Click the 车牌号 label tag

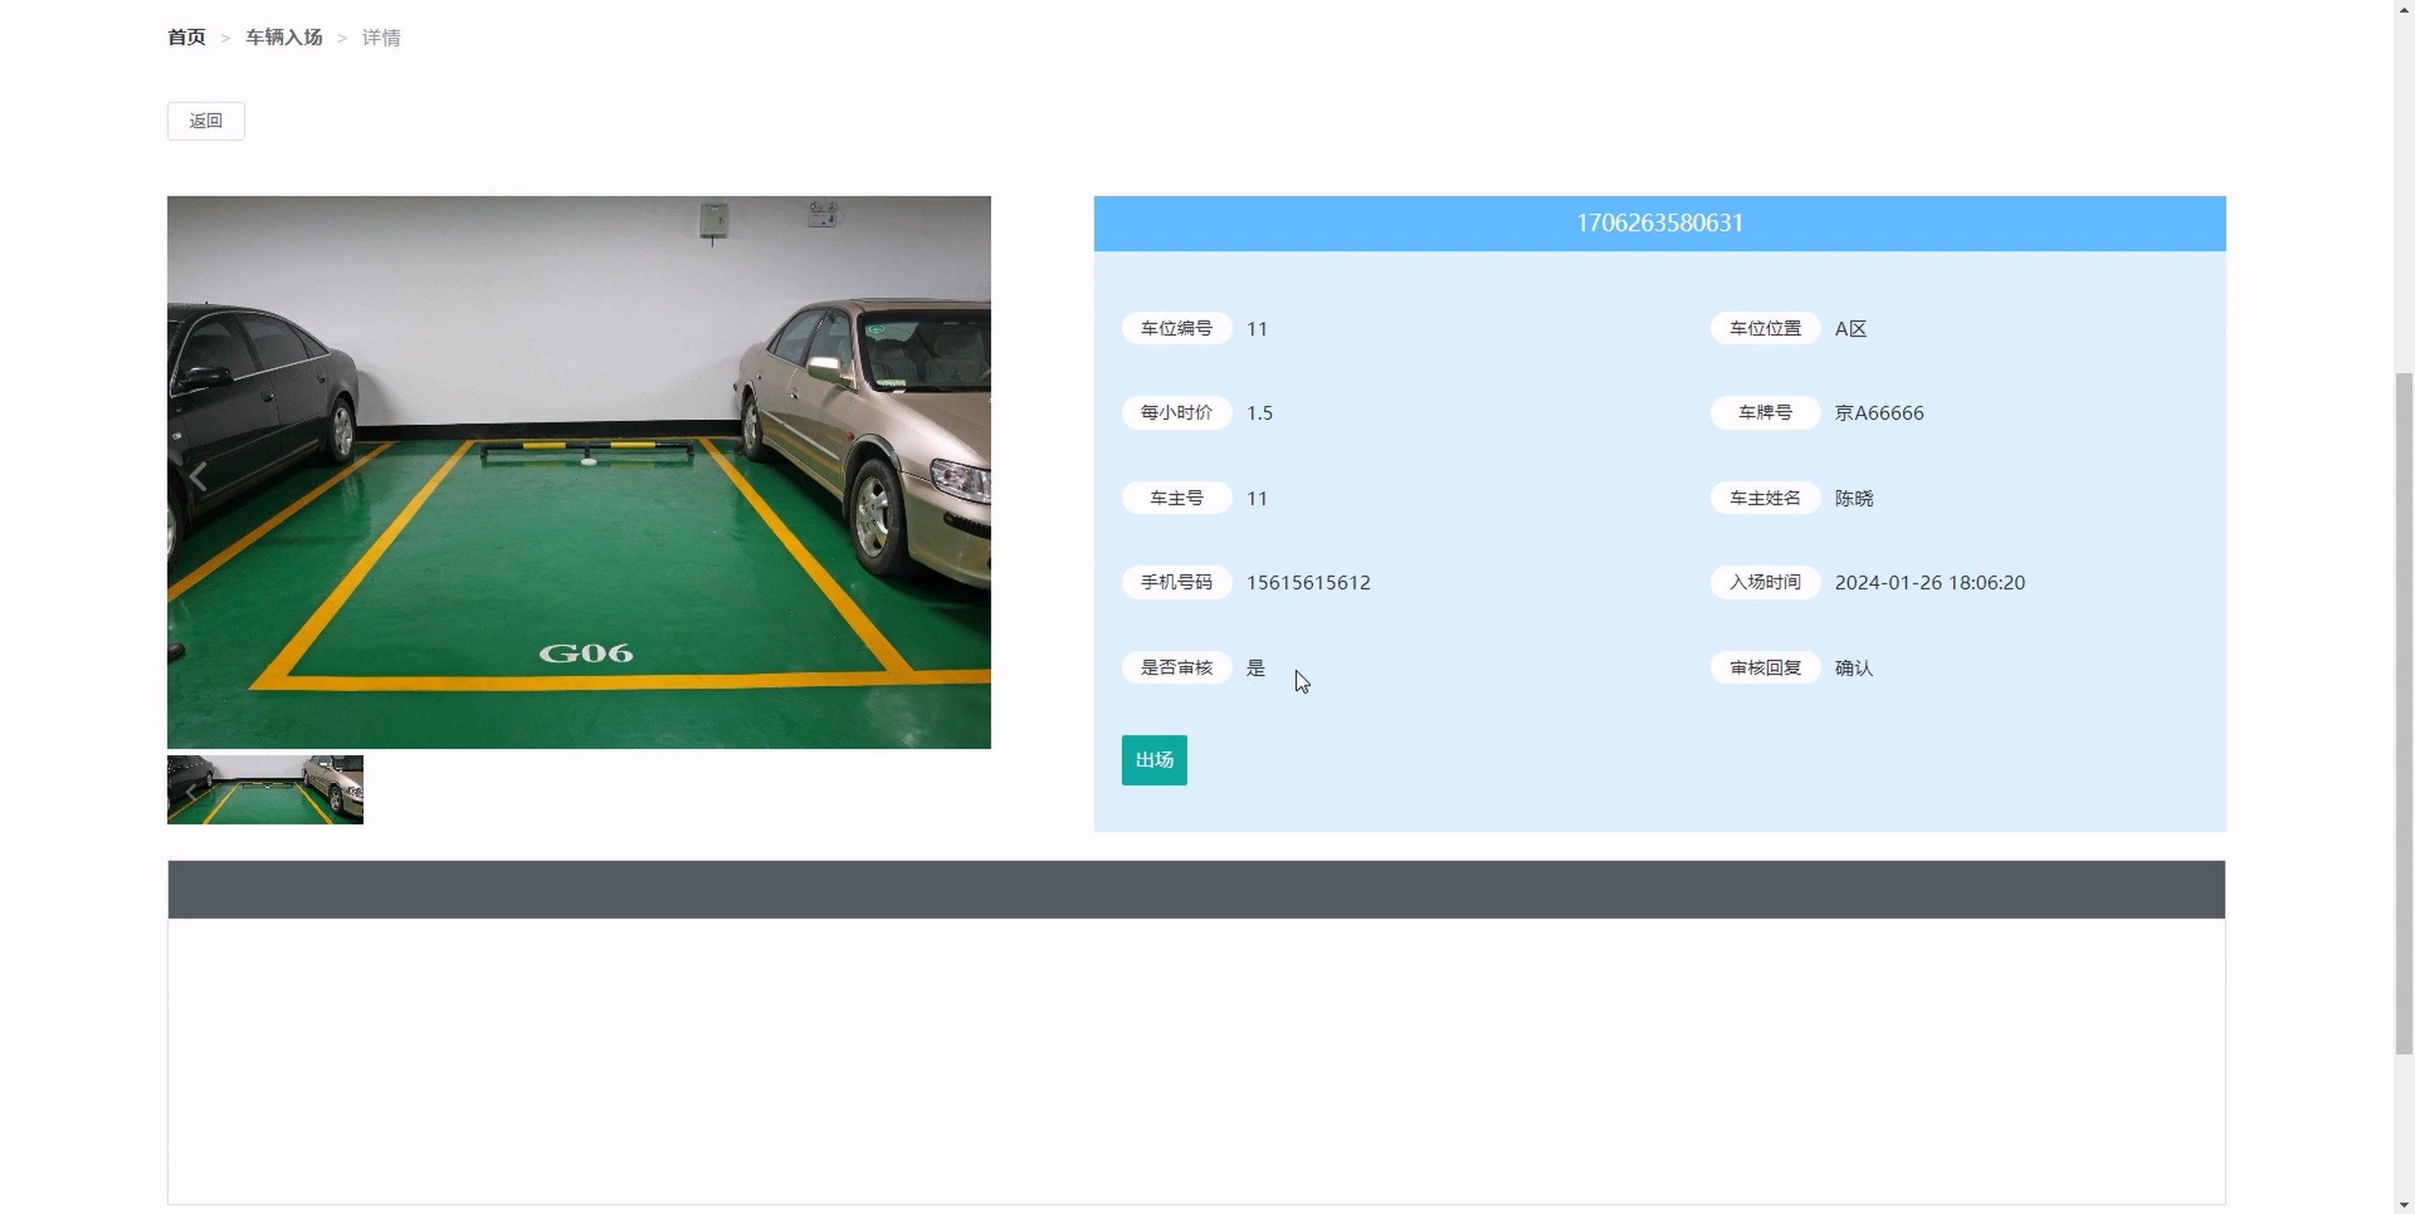(x=1765, y=413)
